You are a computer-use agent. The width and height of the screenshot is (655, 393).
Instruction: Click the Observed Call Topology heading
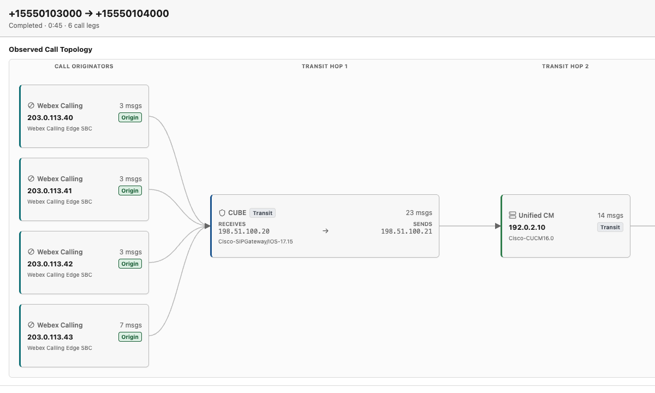(x=51, y=50)
